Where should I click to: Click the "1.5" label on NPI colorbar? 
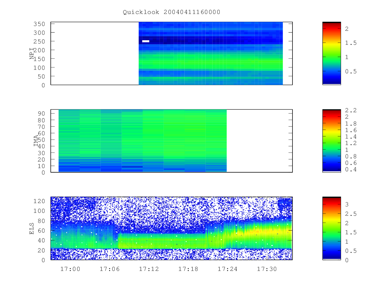tap(351, 43)
